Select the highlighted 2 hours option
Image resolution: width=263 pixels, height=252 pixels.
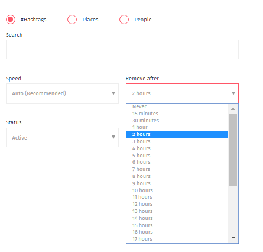pos(177,134)
